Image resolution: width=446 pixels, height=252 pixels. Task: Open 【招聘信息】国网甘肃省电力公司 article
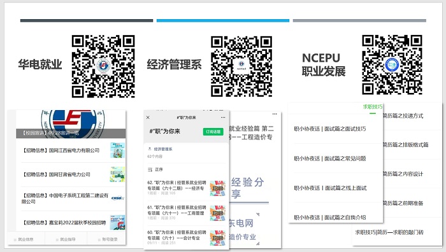click(56, 174)
